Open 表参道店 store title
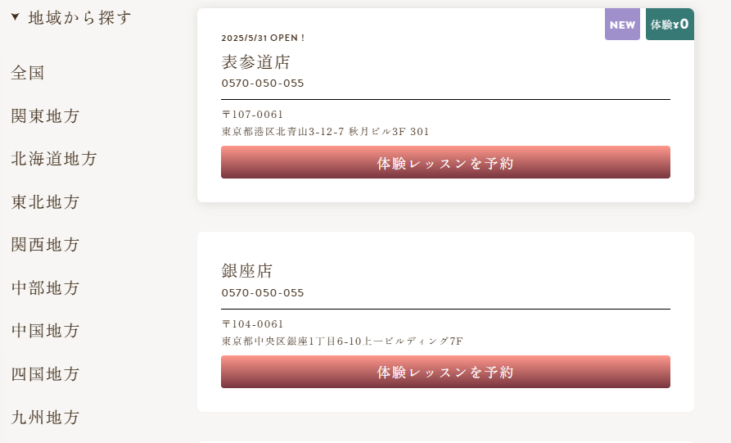The image size is (731, 443). pyautogui.click(x=255, y=61)
